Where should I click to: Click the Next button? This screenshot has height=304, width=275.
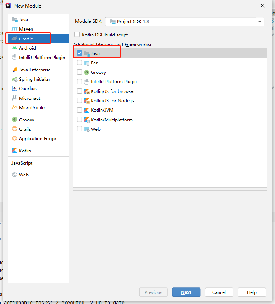186,292
